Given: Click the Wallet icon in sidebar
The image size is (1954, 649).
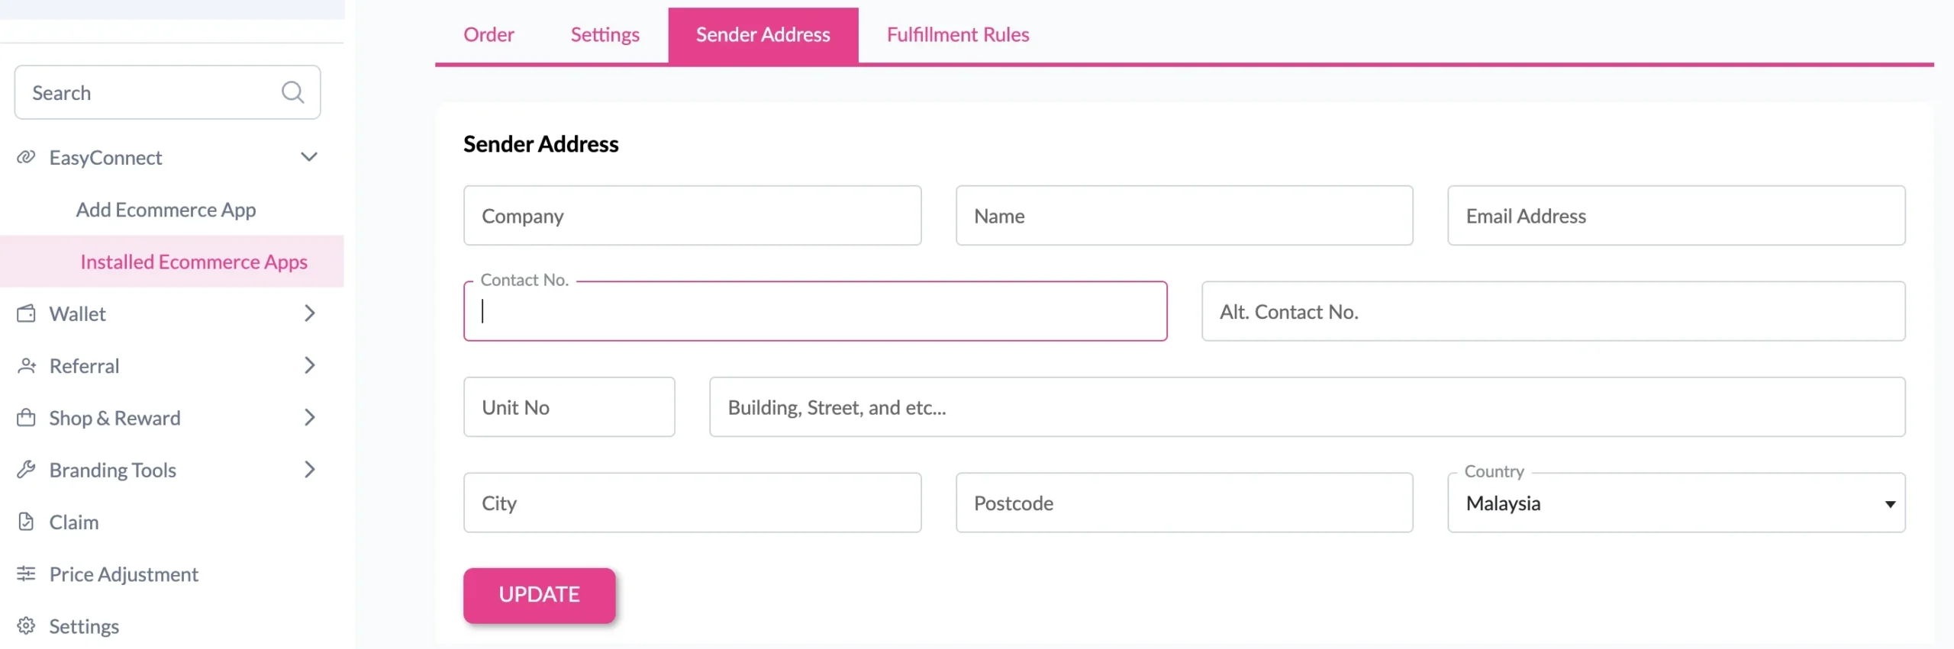Looking at the screenshot, I should click(x=26, y=313).
